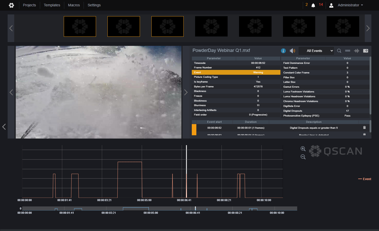Click the widest event block in graph
The height and width of the screenshot is (231, 379).
coord(130,180)
